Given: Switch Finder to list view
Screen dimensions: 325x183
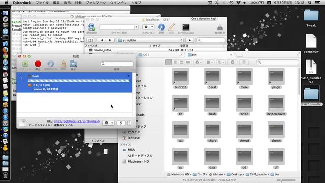Looking at the screenshot, I should point(175,62).
